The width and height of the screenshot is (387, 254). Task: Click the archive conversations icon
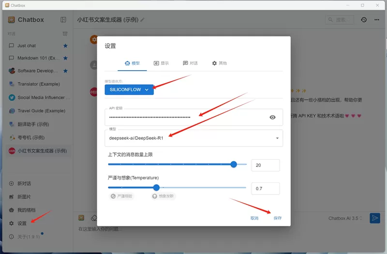click(65, 33)
